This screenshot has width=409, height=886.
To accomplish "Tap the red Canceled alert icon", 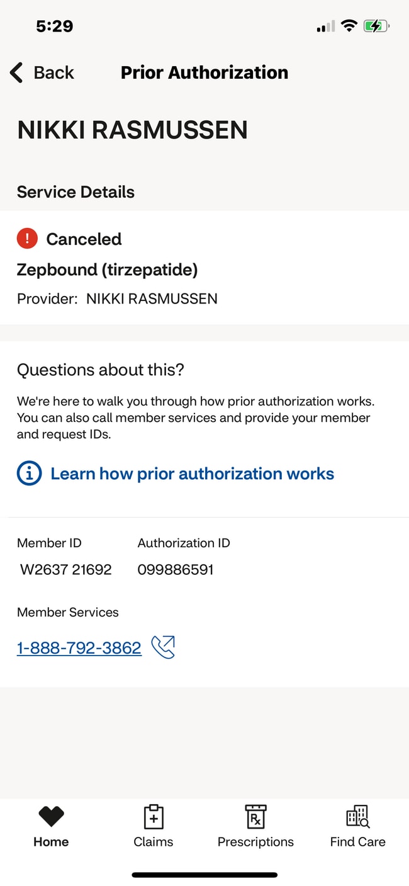I will pyautogui.click(x=27, y=239).
